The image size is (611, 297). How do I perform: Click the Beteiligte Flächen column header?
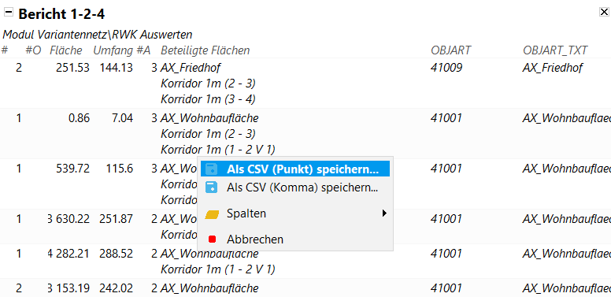tap(206, 50)
